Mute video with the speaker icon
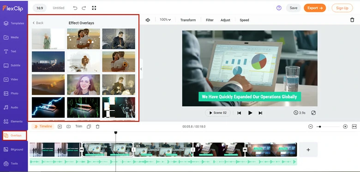Screen dimensions: 360x172 [x=148, y=20]
